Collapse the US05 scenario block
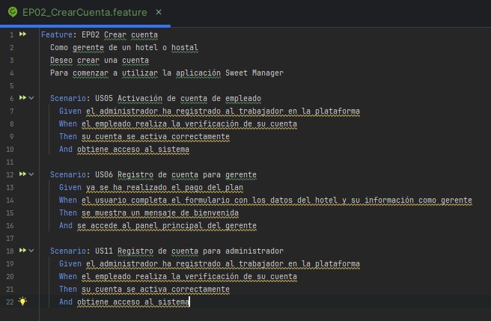Viewport: 491px width, 321px height. coord(31,98)
